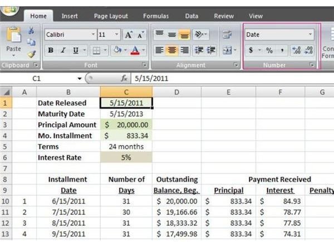The height and width of the screenshot is (242, 334).
Task: Click the Wrap Text icon
Action: pos(227,35)
